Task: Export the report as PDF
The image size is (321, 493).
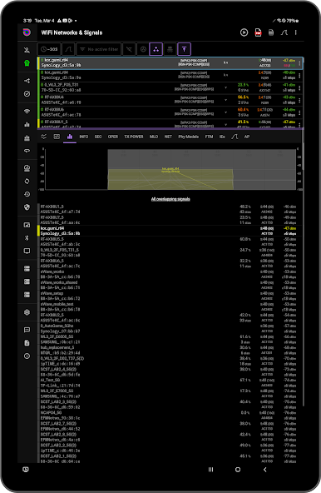Action: click(x=258, y=32)
